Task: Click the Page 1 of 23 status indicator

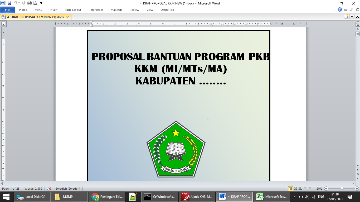Action: point(11,189)
